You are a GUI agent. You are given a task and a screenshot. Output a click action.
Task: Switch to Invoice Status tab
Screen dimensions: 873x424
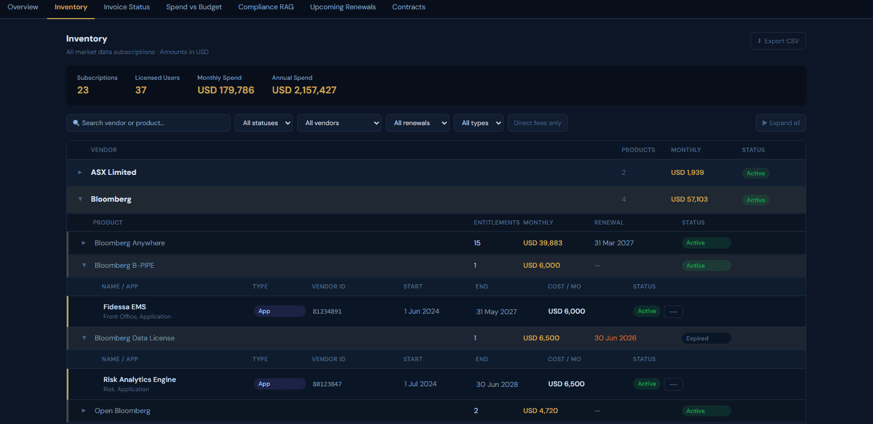(x=126, y=7)
